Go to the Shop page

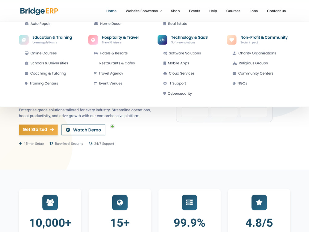click(x=175, y=11)
